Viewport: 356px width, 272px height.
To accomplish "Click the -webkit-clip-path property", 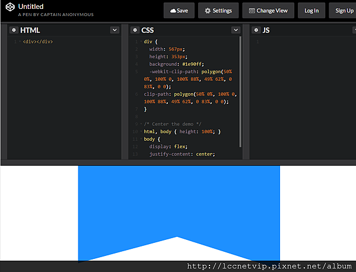I will tap(173, 72).
